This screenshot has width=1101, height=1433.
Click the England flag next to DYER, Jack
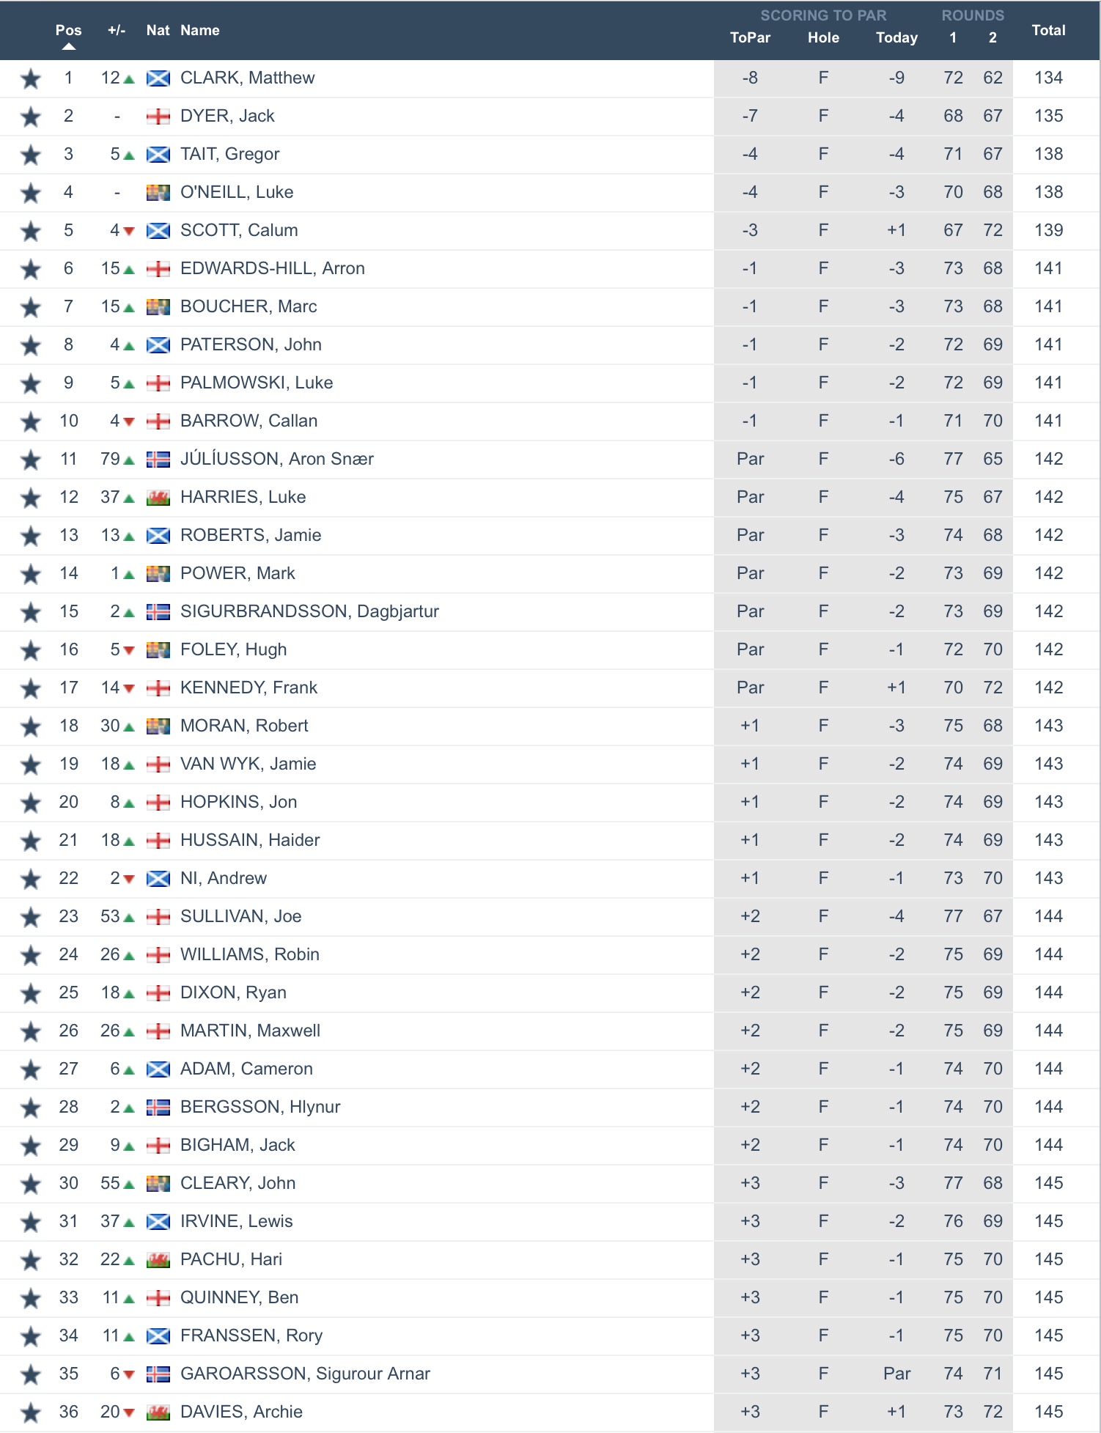(x=158, y=117)
